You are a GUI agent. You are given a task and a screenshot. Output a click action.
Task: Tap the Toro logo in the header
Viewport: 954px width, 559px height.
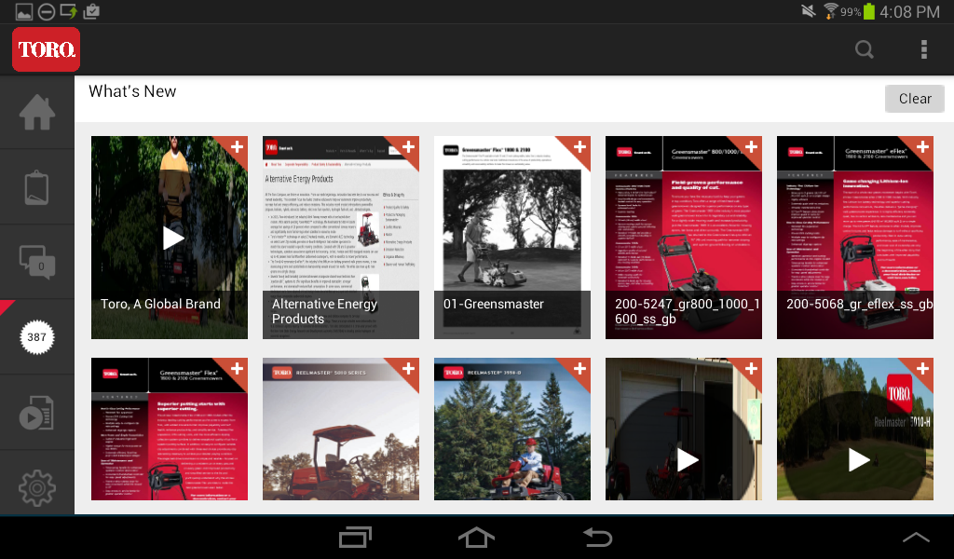pos(47,49)
